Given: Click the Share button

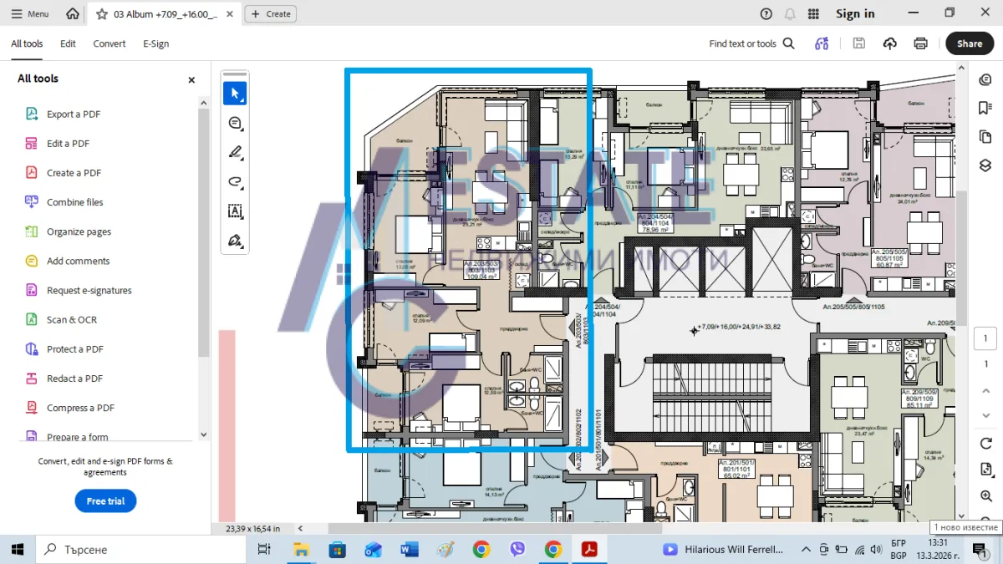Looking at the screenshot, I should [969, 43].
